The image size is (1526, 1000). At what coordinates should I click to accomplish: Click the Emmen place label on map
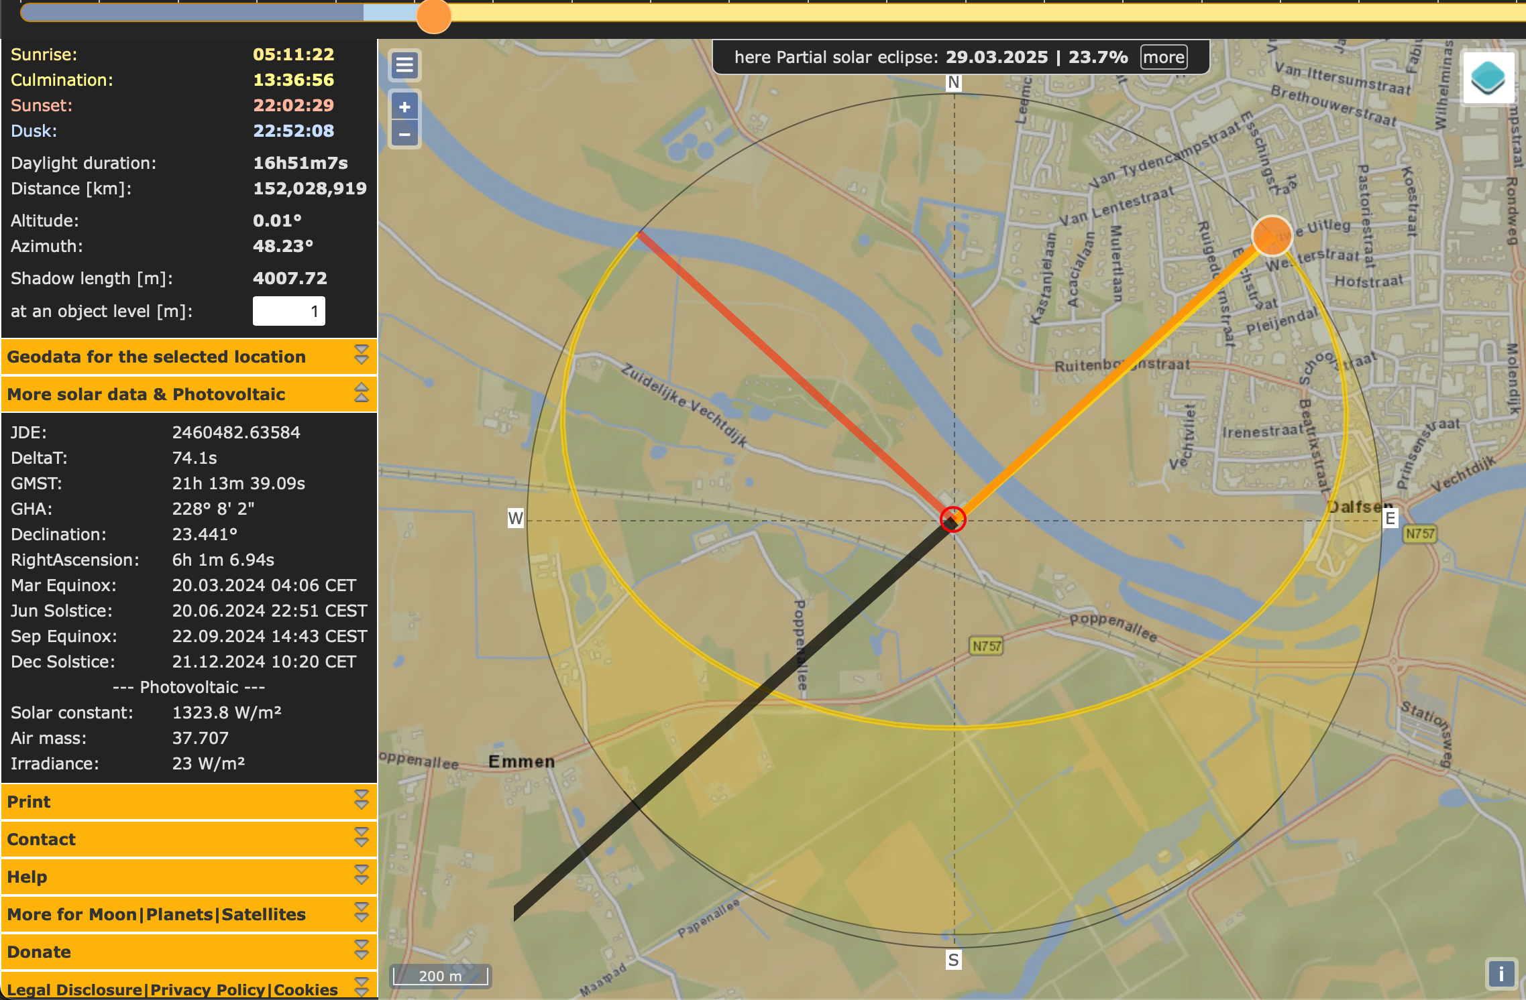pyautogui.click(x=521, y=761)
